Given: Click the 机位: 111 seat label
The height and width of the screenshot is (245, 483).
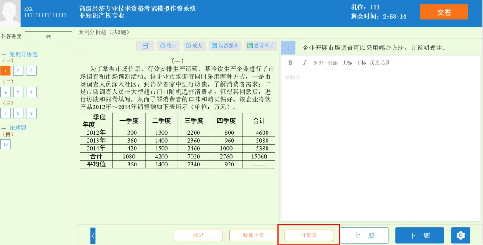Looking at the screenshot, I should coord(365,8).
